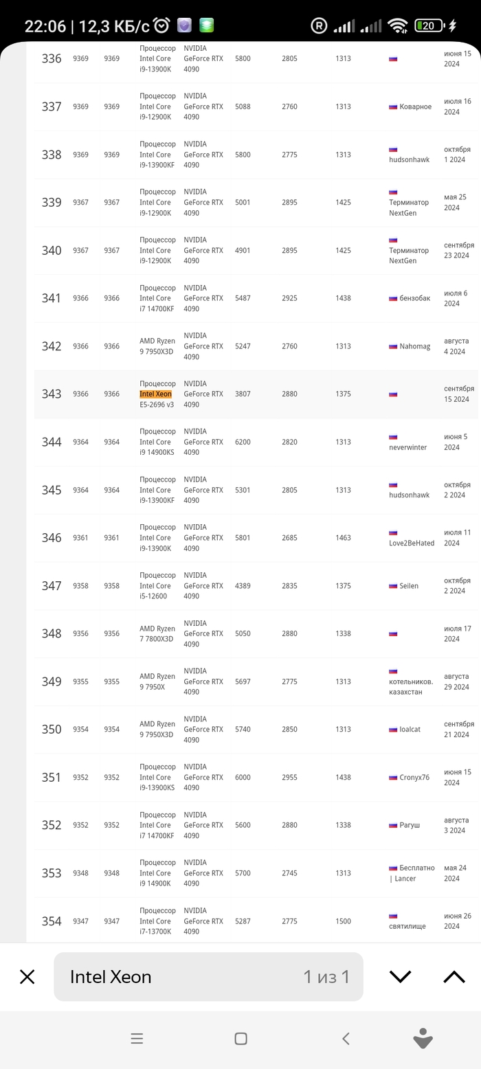
Task: Open the Коварное user profile
Action: [415, 106]
